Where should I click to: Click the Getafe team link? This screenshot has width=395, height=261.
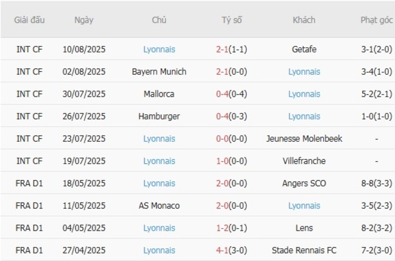304,49
